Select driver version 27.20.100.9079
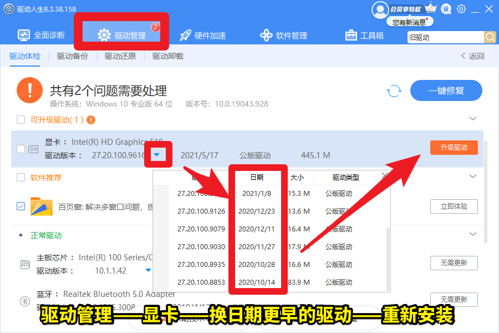The width and height of the screenshot is (499, 333). 201,229
